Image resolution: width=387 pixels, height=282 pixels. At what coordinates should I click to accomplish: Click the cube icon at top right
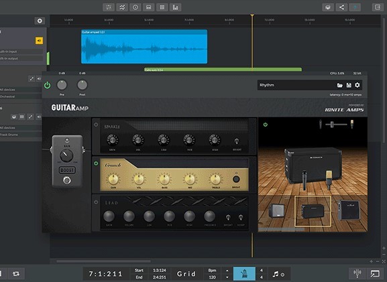(328, 7)
